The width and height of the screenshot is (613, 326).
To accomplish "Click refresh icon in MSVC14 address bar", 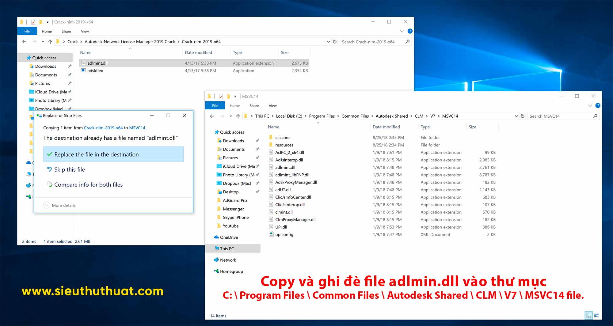I will point(523,116).
